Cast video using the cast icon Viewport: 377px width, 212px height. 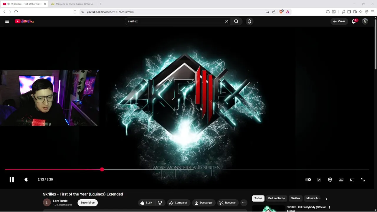coord(352,180)
